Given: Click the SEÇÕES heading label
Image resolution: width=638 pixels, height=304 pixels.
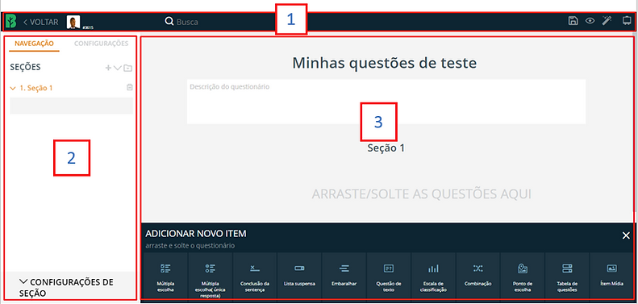Looking at the screenshot, I should click(x=25, y=68).
